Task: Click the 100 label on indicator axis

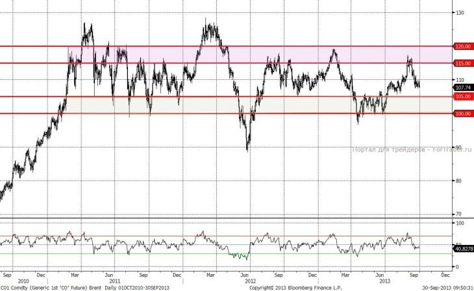Action: (x=460, y=223)
